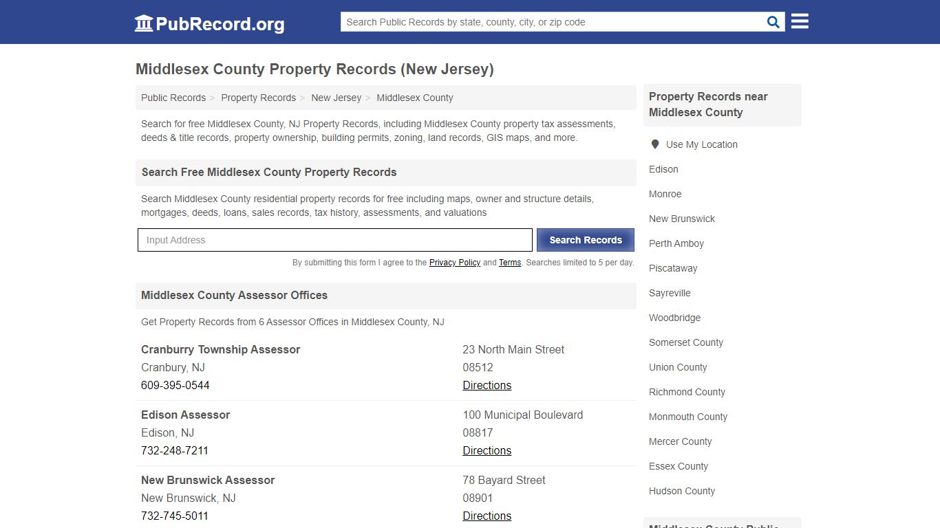This screenshot has height=528, width=940.
Task: Call New Brunswick phone 732-745-5011
Action: [175, 516]
